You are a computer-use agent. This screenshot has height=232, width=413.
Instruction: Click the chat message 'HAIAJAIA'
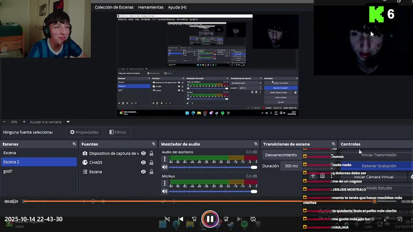pyautogui.click(x=340, y=227)
